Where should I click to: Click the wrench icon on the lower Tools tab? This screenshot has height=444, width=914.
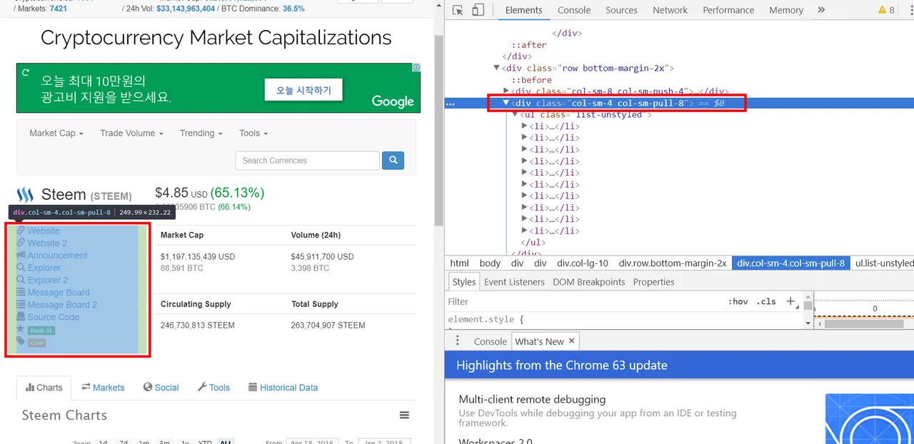pos(202,387)
